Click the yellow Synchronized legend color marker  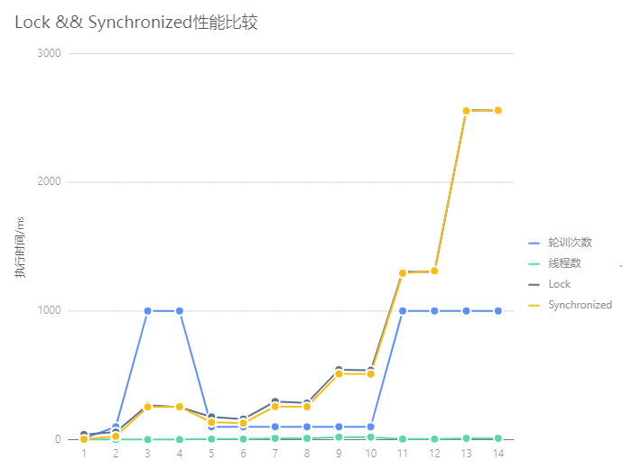534,305
